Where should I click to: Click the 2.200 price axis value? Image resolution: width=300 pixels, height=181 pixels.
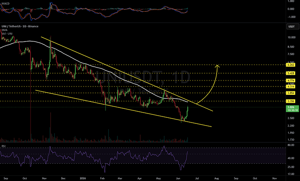tap(291, 126)
